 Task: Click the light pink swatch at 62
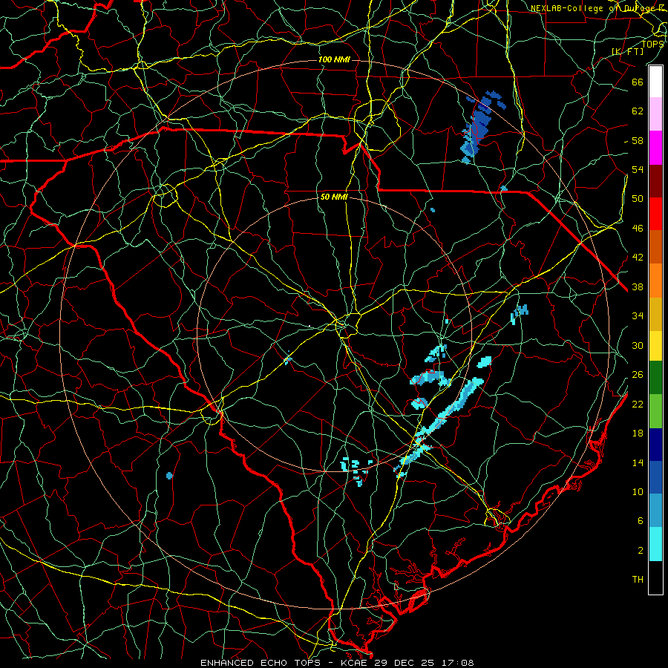[655, 114]
